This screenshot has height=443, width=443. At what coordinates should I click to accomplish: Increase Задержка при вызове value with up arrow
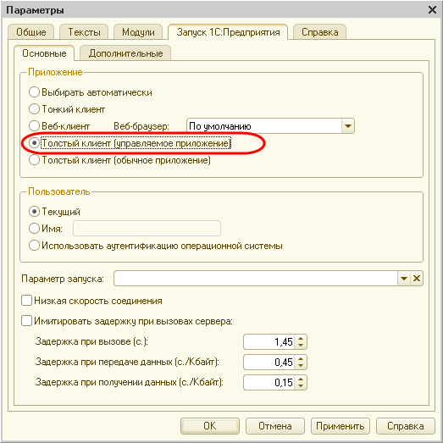301,339
